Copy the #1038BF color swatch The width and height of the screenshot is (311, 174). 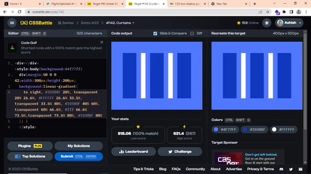tap(254, 129)
